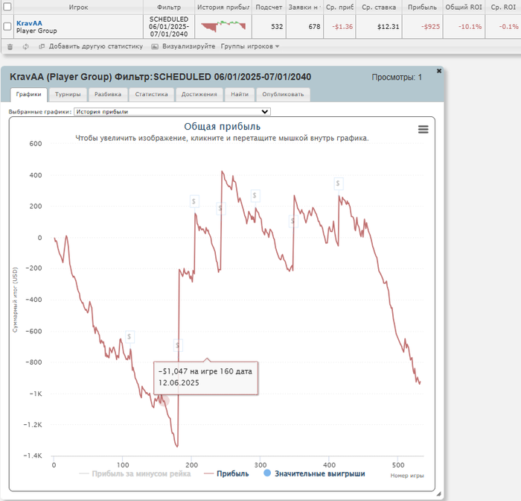This screenshot has height=501, width=521.
Task: Tick the header select-all checkbox
Action: coord(7,7)
